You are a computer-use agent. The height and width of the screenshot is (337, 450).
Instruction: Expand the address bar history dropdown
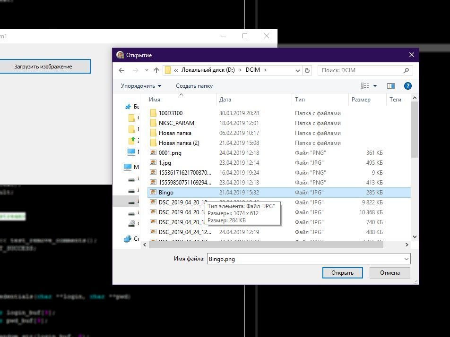pyautogui.click(x=298, y=70)
